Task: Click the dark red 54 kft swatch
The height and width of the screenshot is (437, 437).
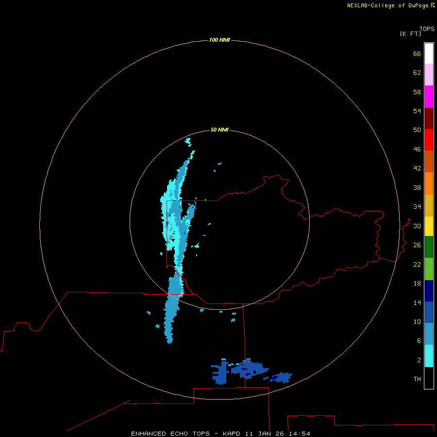Action: [429, 118]
